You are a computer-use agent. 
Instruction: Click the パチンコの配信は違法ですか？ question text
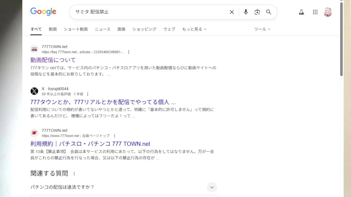pos(62,187)
